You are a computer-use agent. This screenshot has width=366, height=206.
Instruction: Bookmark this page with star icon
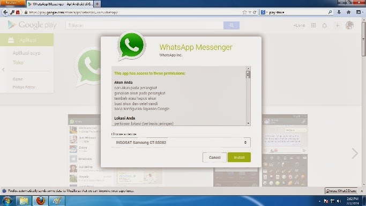click(x=244, y=12)
